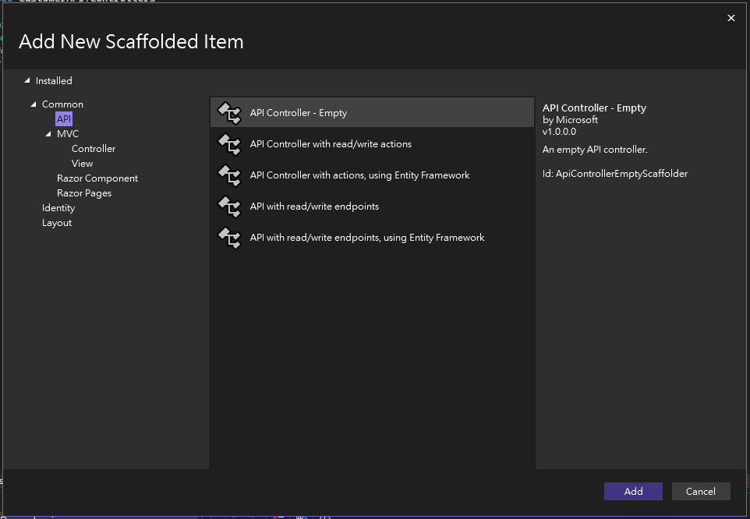
Task: Choose the Identity category
Action: [x=58, y=208]
